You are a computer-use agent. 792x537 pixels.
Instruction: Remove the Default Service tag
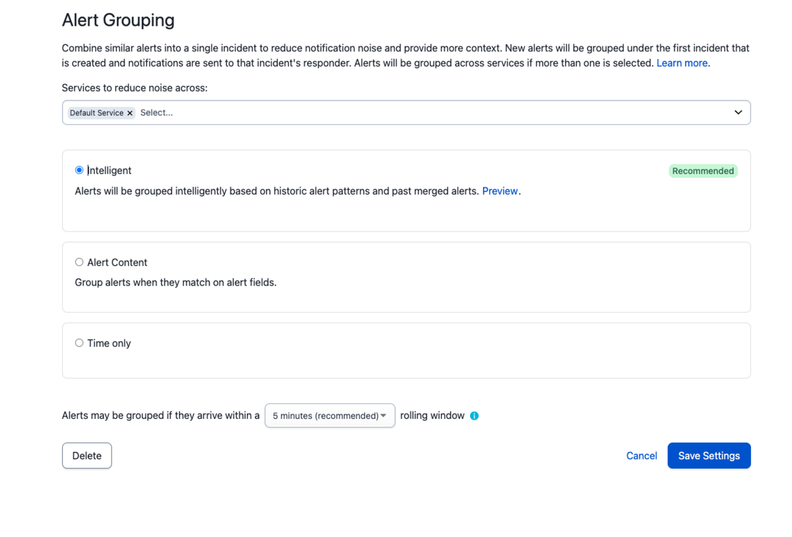click(130, 113)
